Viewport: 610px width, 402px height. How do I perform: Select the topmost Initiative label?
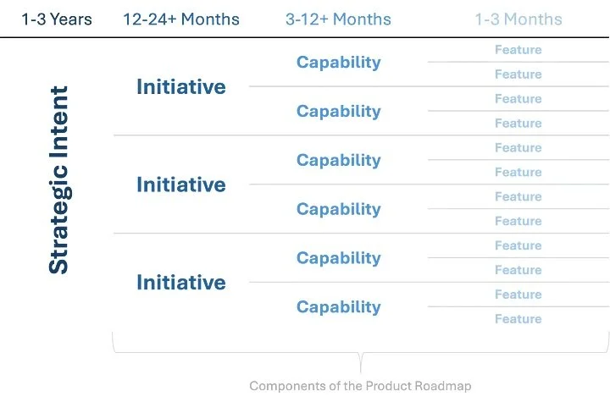point(180,86)
